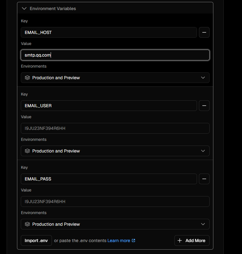Open the Environments dropdown chevron for EMAIL_PASS

click(203, 224)
